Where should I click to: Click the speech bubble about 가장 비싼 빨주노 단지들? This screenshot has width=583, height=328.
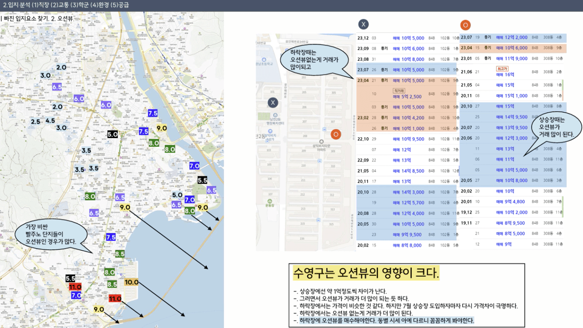pos(45,234)
